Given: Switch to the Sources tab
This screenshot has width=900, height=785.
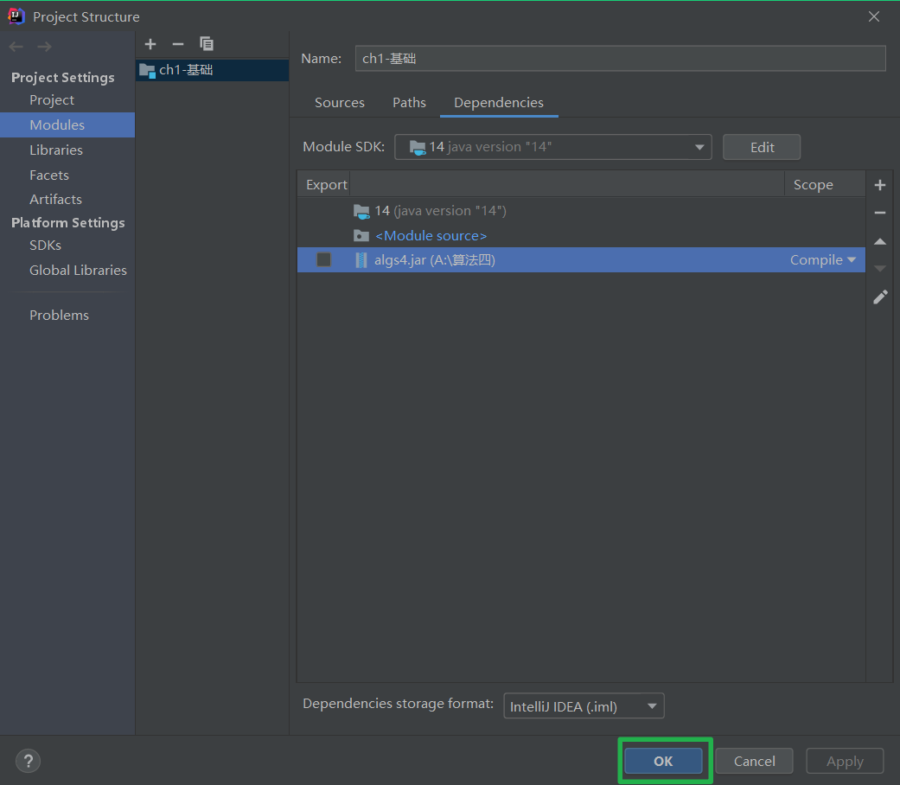Looking at the screenshot, I should point(339,102).
